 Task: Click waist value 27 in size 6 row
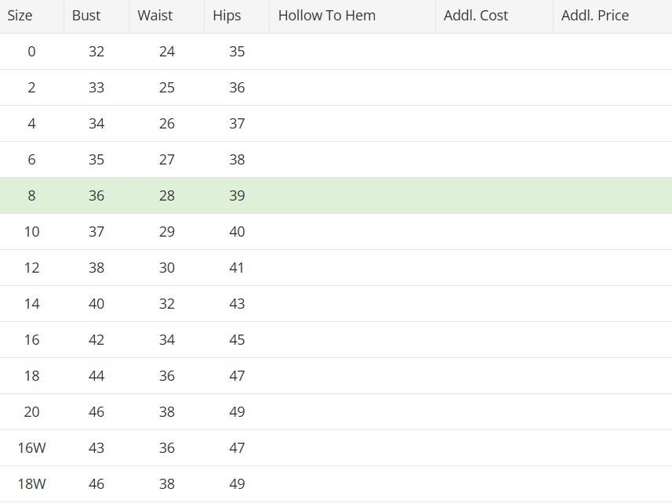tap(167, 160)
